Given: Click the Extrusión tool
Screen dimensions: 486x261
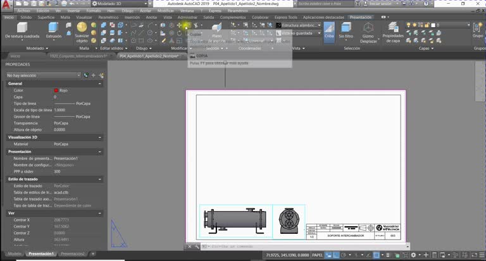Looking at the screenshot, I should [54, 30].
